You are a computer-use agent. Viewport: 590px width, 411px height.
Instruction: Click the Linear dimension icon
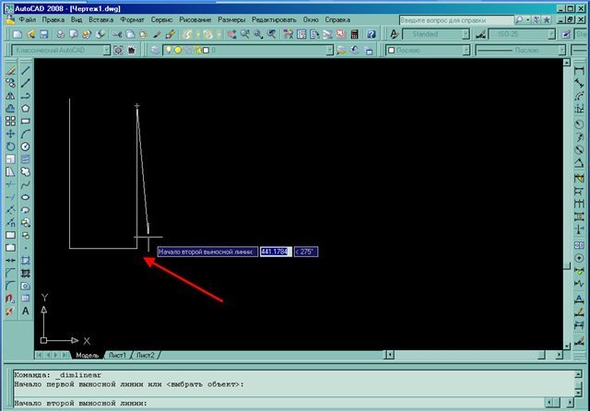point(579,70)
